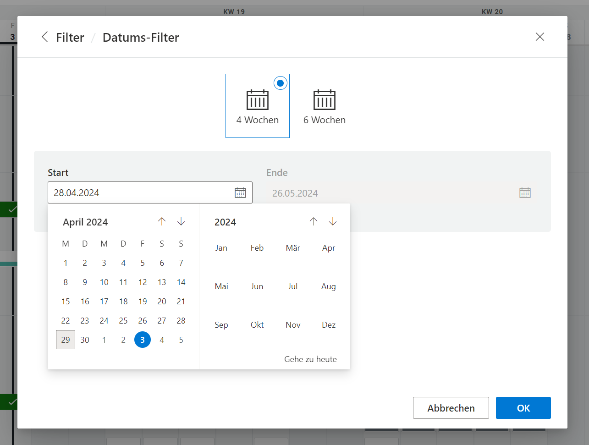
Task: Select month Feb
Action: pos(257,248)
